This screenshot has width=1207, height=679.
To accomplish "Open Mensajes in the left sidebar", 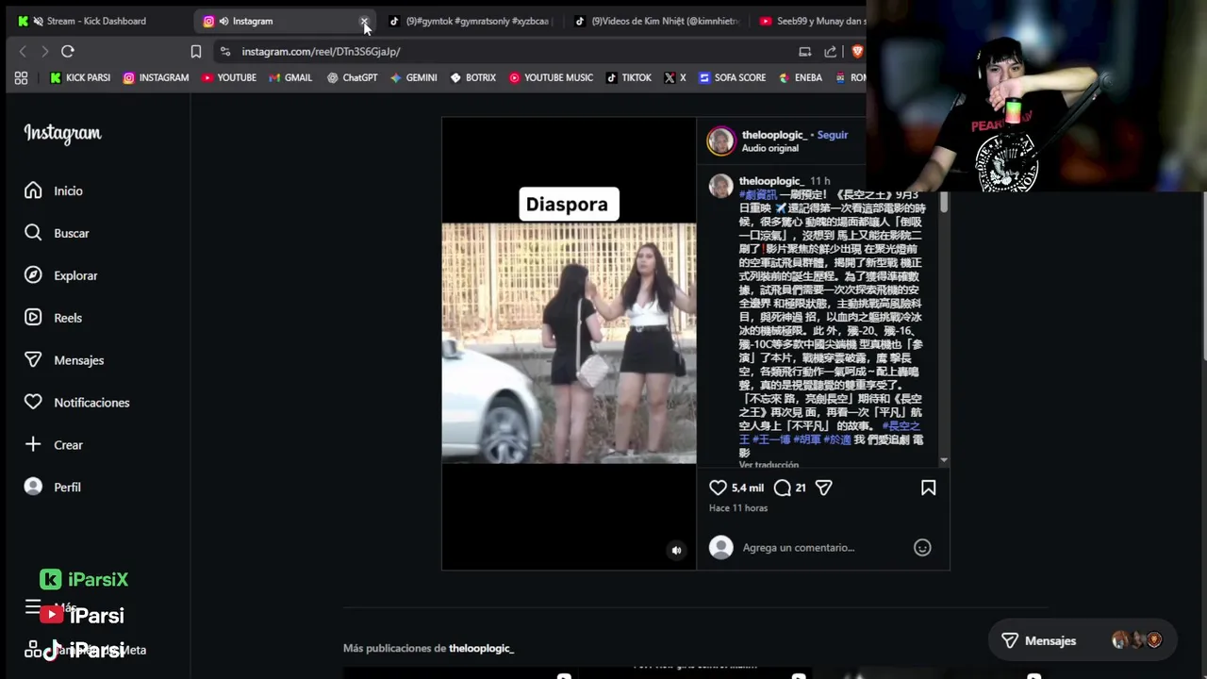I will click(63, 360).
